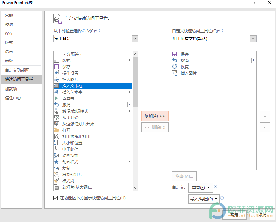Click the green 查看宏 play icon

56,98
